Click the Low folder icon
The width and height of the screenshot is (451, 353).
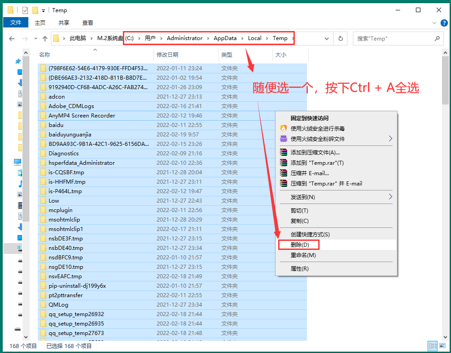(43, 200)
